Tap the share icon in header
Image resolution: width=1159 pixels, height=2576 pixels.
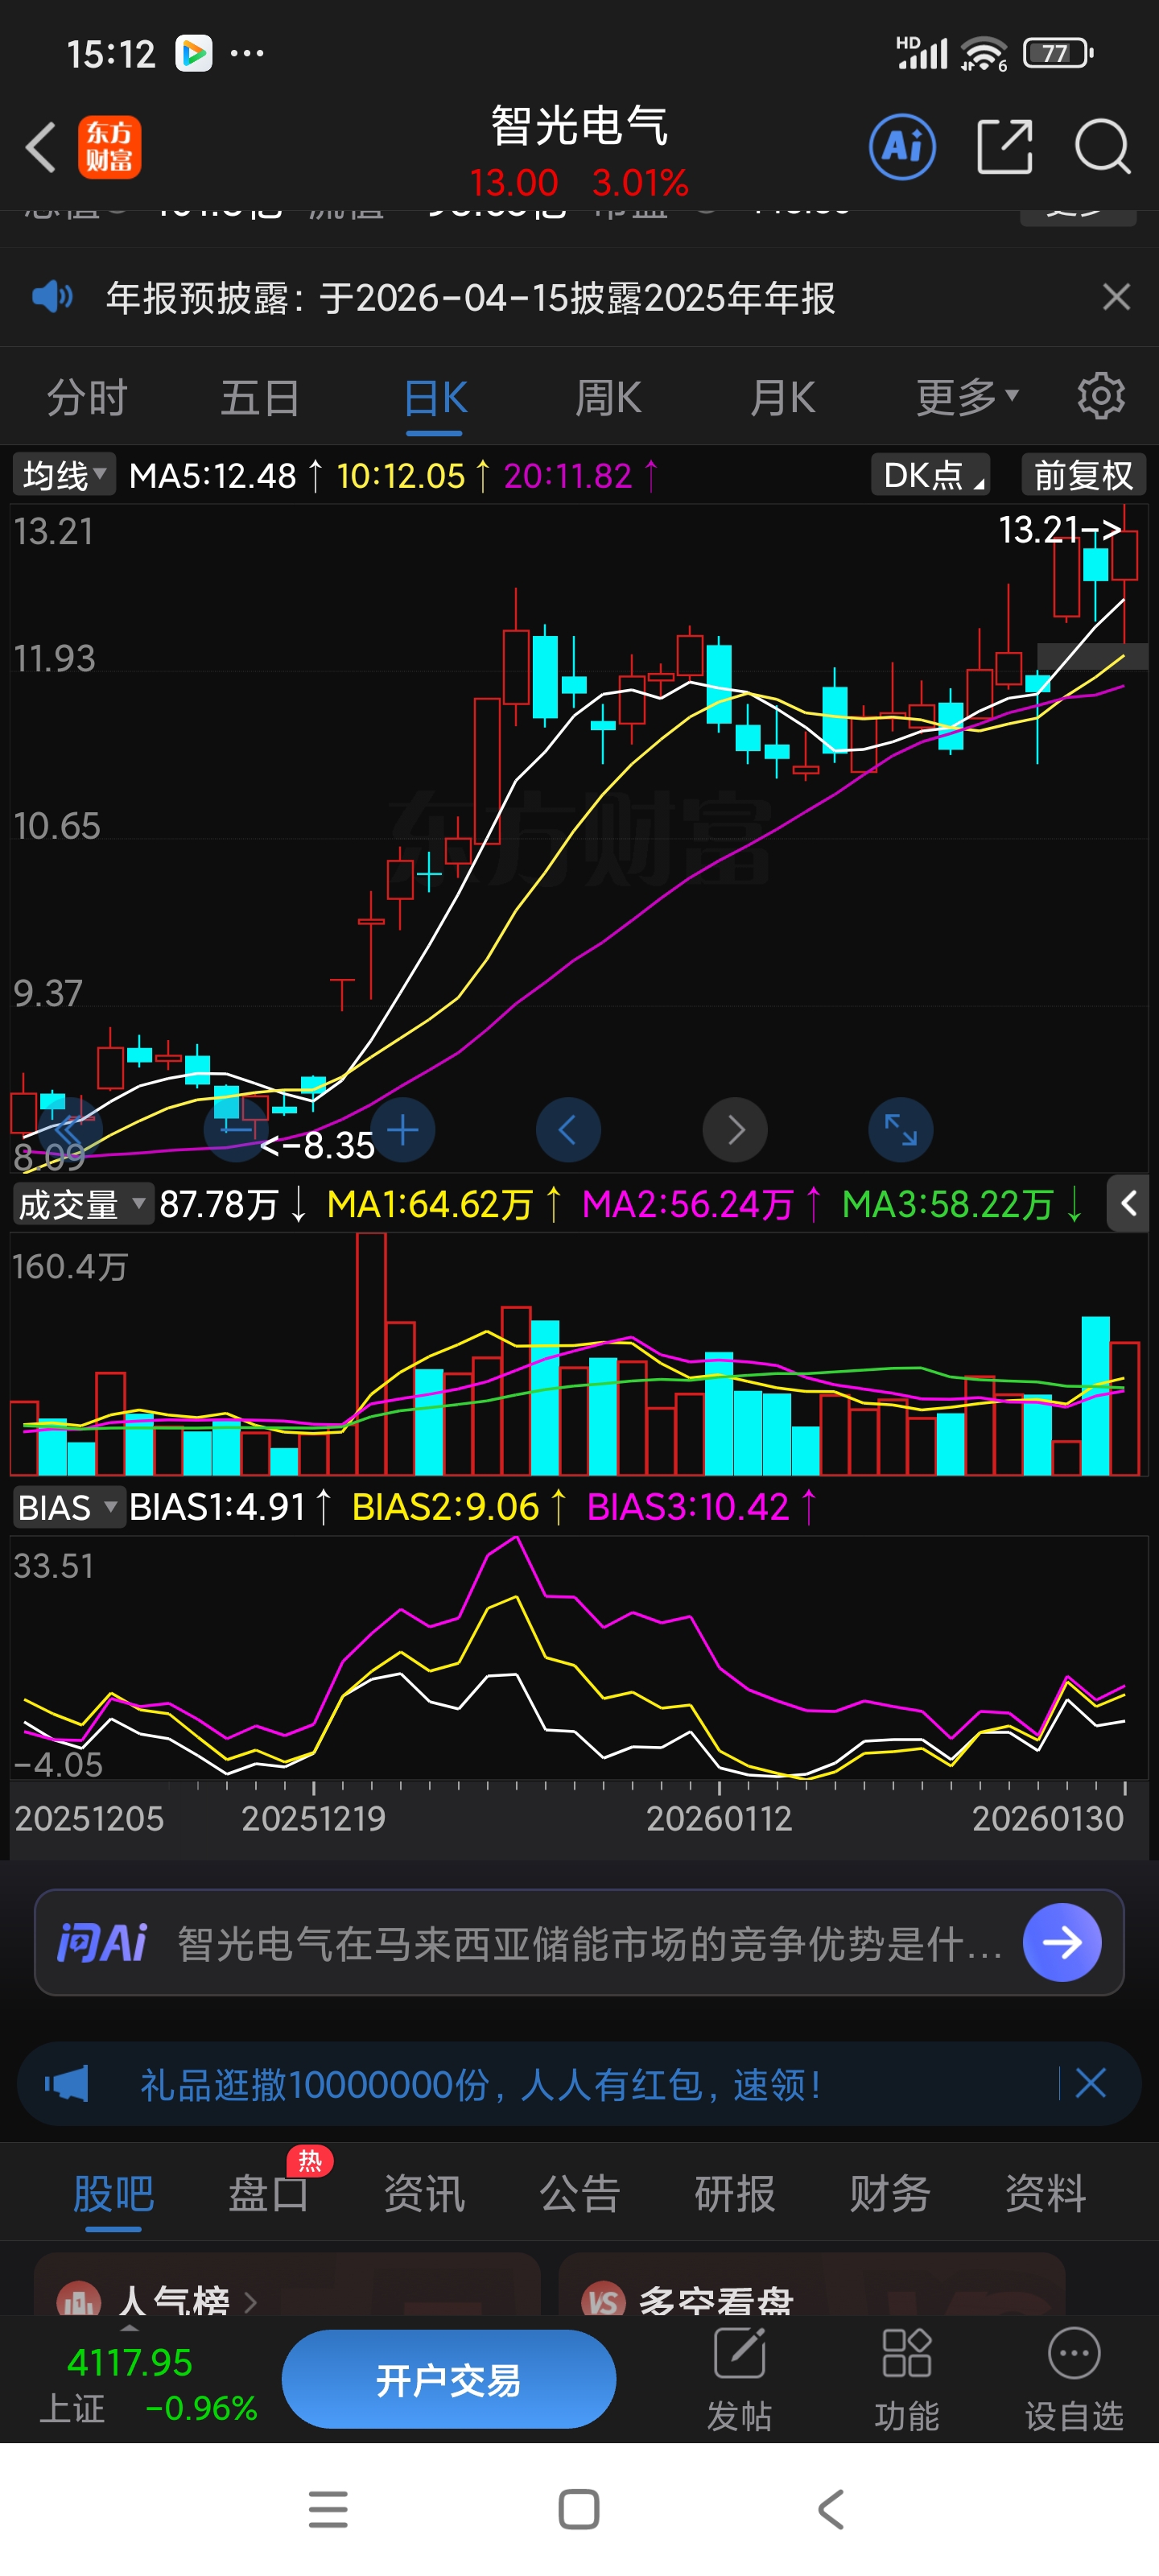pyautogui.click(x=1004, y=147)
